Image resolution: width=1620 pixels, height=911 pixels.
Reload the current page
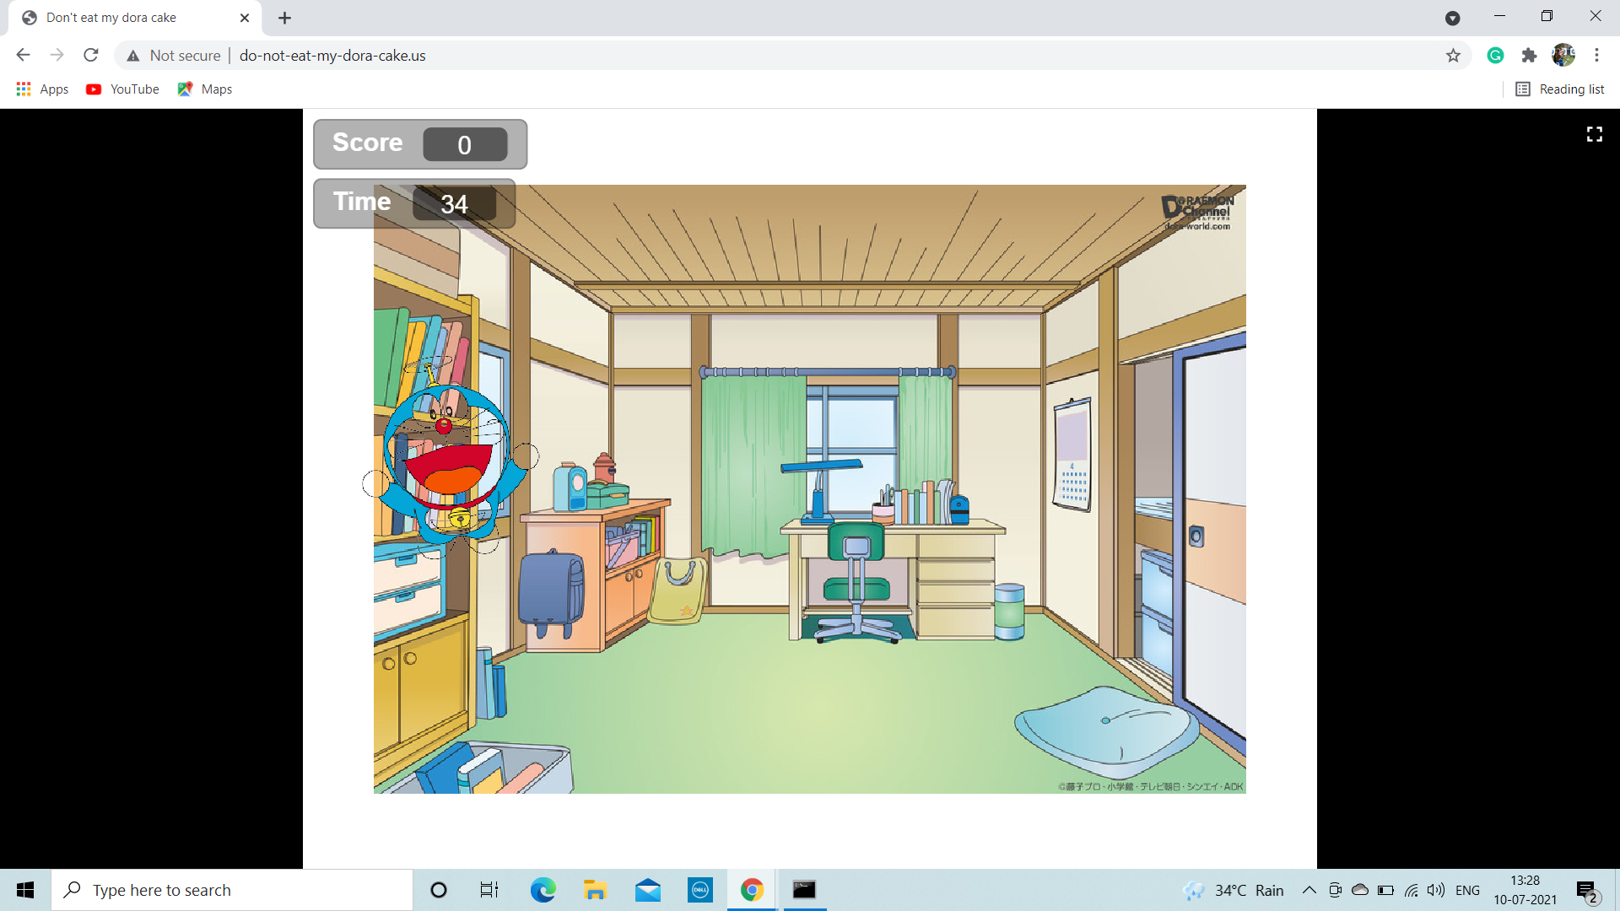click(x=91, y=56)
